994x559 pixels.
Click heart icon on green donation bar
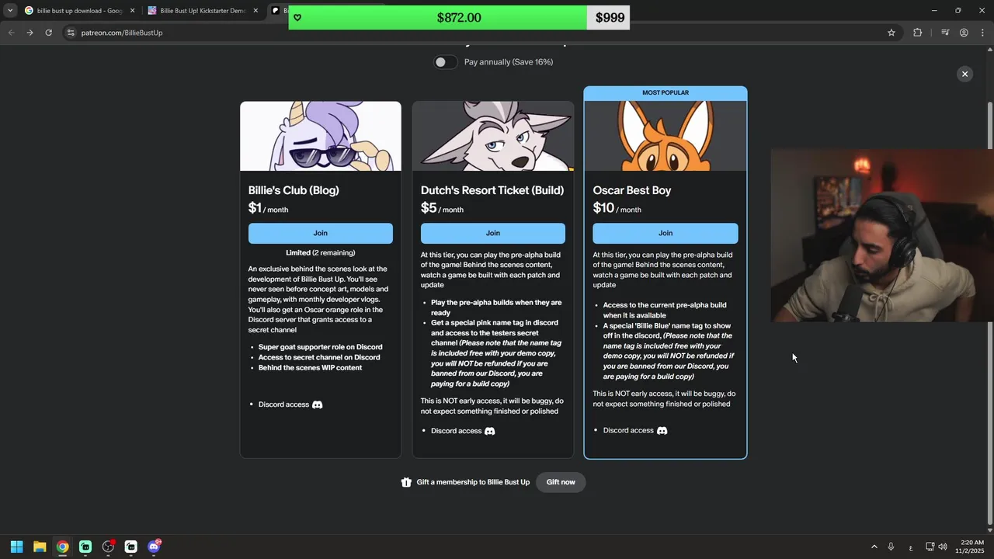tap(297, 18)
